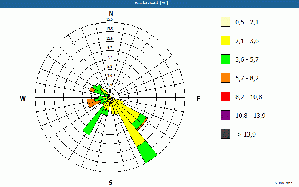The height and width of the screenshot is (187, 299).
Task: Click the 15,5 axis ring label
Action: (x=110, y=19)
